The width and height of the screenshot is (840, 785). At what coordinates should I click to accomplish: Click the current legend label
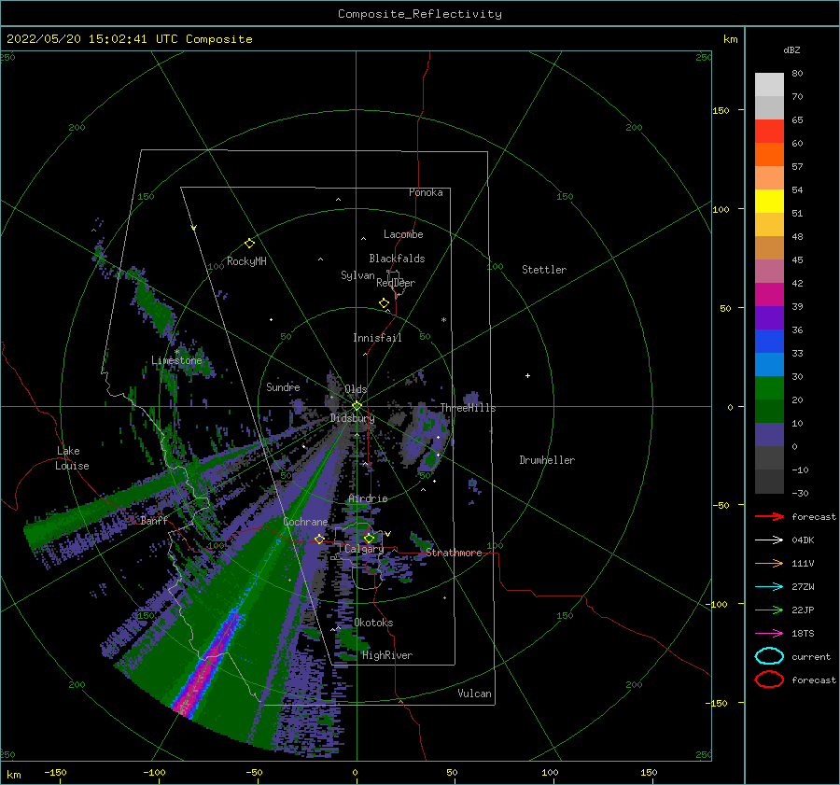pyautogui.click(x=811, y=657)
